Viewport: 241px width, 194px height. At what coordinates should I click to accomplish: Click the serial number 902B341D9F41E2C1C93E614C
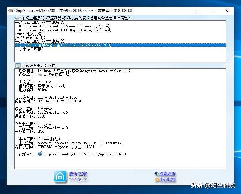[x=60, y=101]
